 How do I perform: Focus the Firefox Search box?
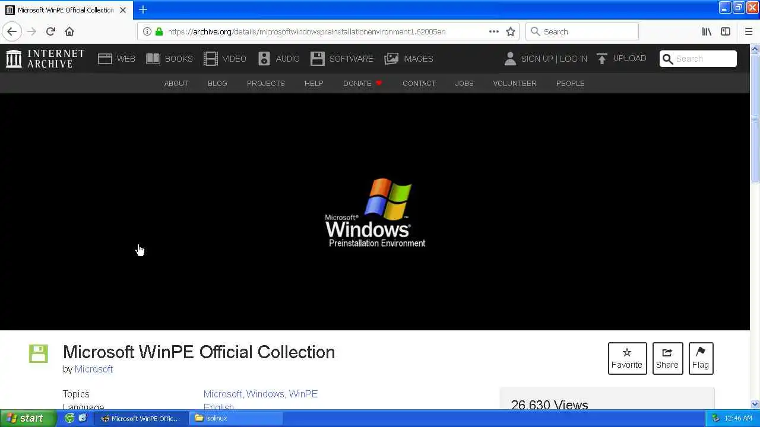pyautogui.click(x=582, y=31)
